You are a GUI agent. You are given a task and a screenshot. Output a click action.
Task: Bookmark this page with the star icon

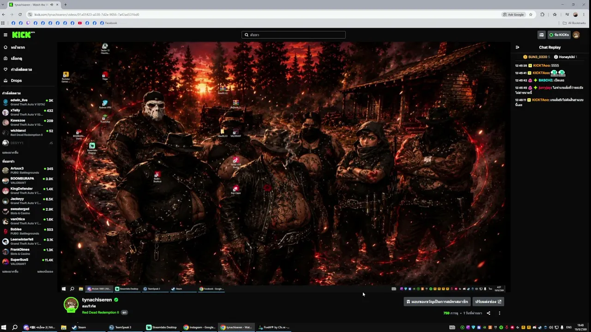coord(531,14)
